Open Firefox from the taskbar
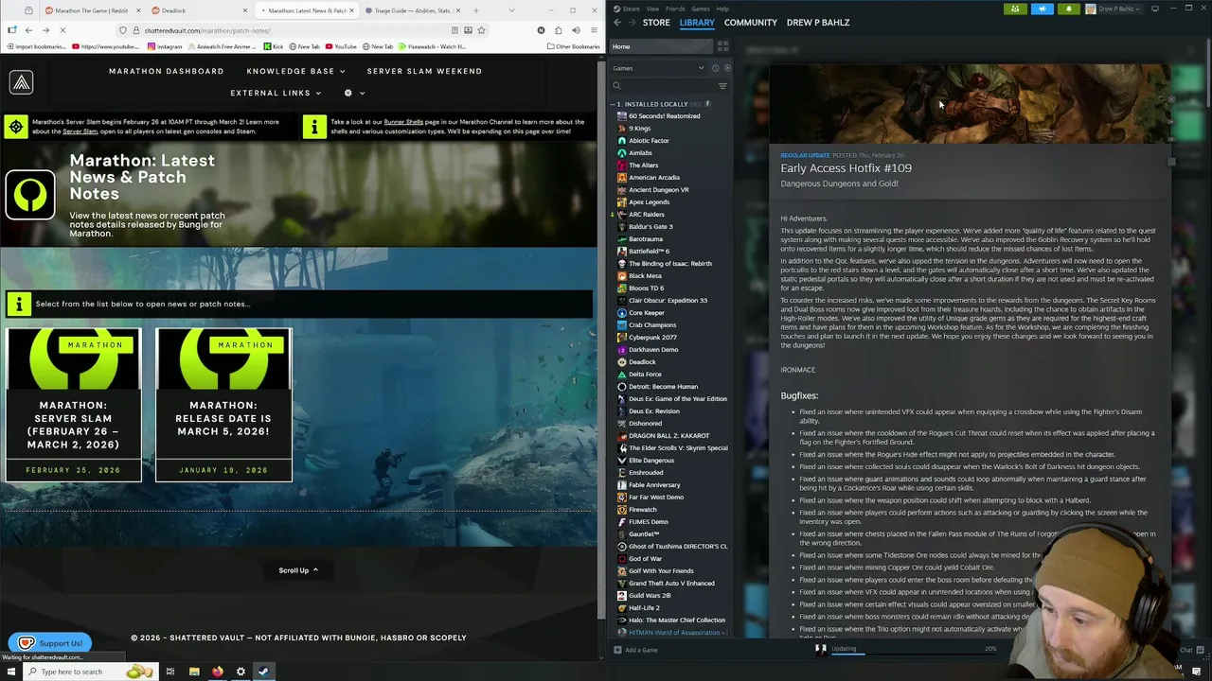1212x681 pixels. 217,672
